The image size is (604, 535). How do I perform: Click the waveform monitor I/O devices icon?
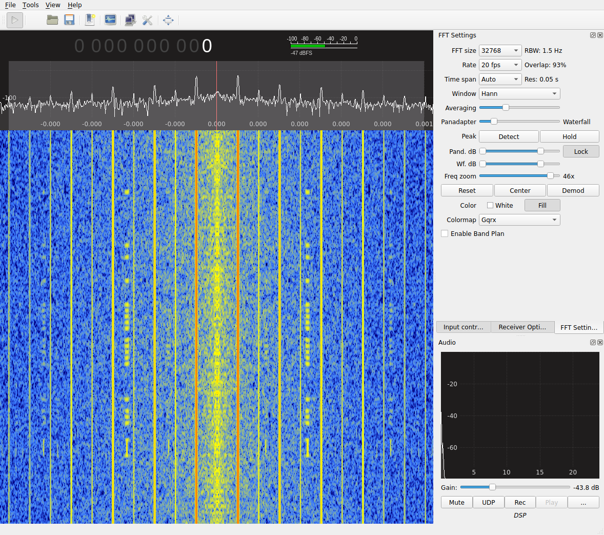point(110,20)
